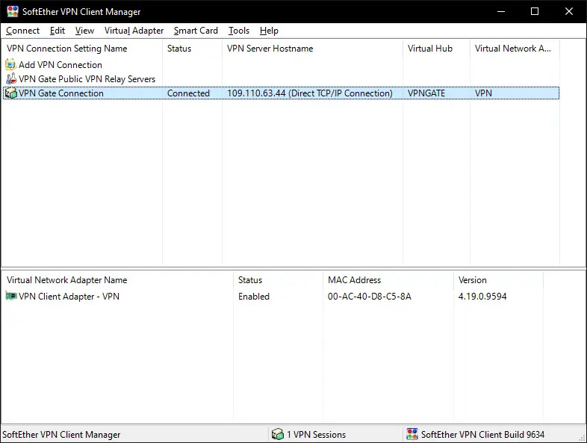This screenshot has width=587, height=443.
Task: Click the 1 VPN Sessions status text
Action: click(x=317, y=434)
